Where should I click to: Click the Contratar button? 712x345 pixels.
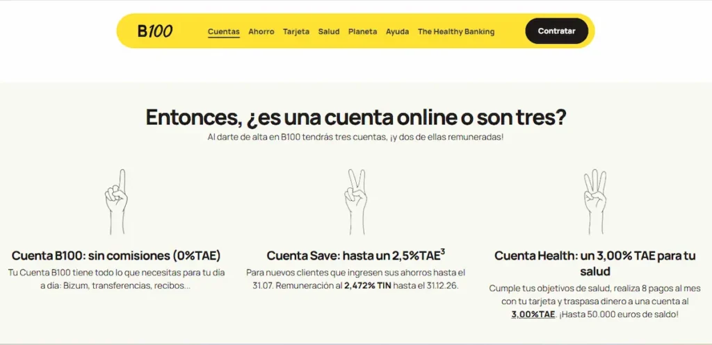click(x=557, y=31)
